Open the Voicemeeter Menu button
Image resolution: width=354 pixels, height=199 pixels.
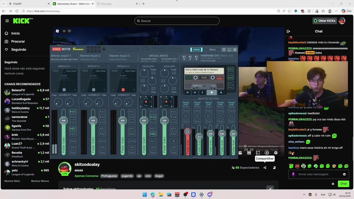212,50
